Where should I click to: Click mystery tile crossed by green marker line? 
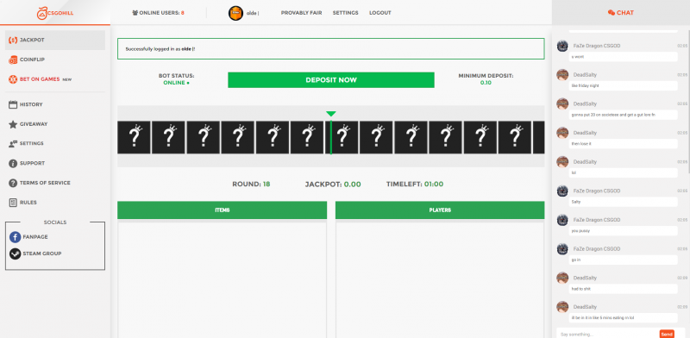point(342,137)
